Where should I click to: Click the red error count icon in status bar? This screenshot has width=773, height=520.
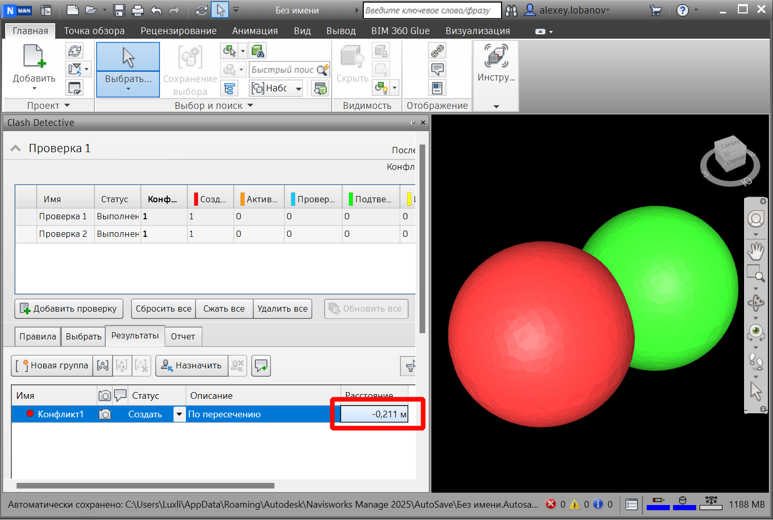tap(551, 504)
